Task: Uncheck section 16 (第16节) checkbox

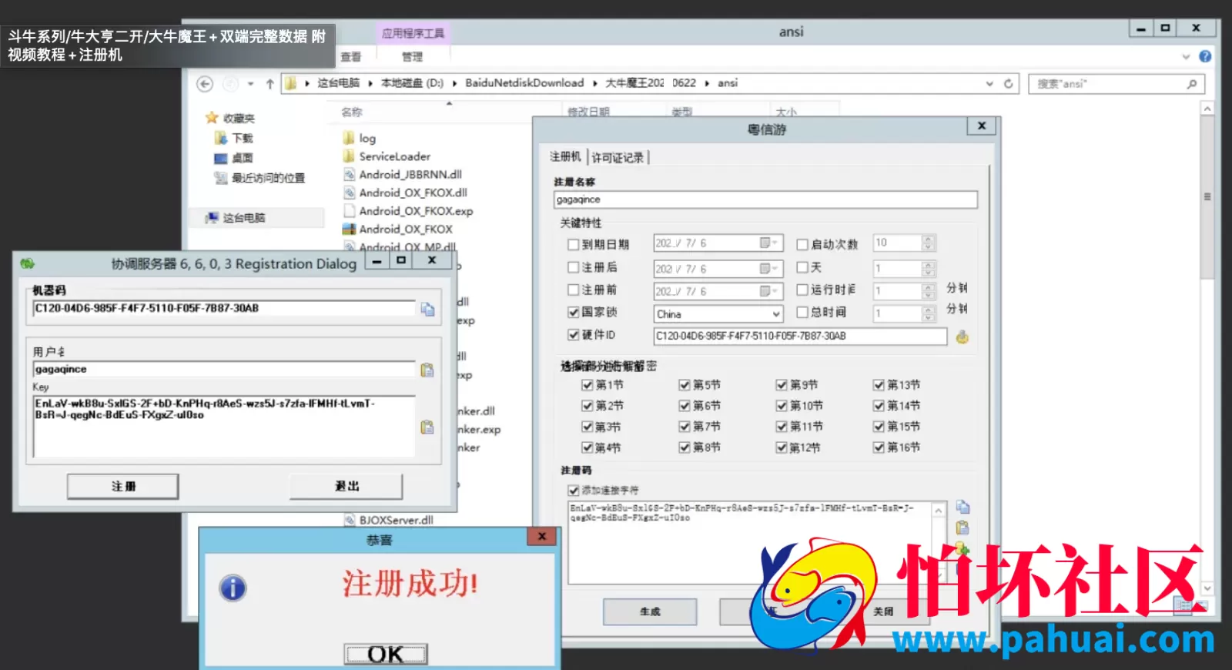Action: 879,447
